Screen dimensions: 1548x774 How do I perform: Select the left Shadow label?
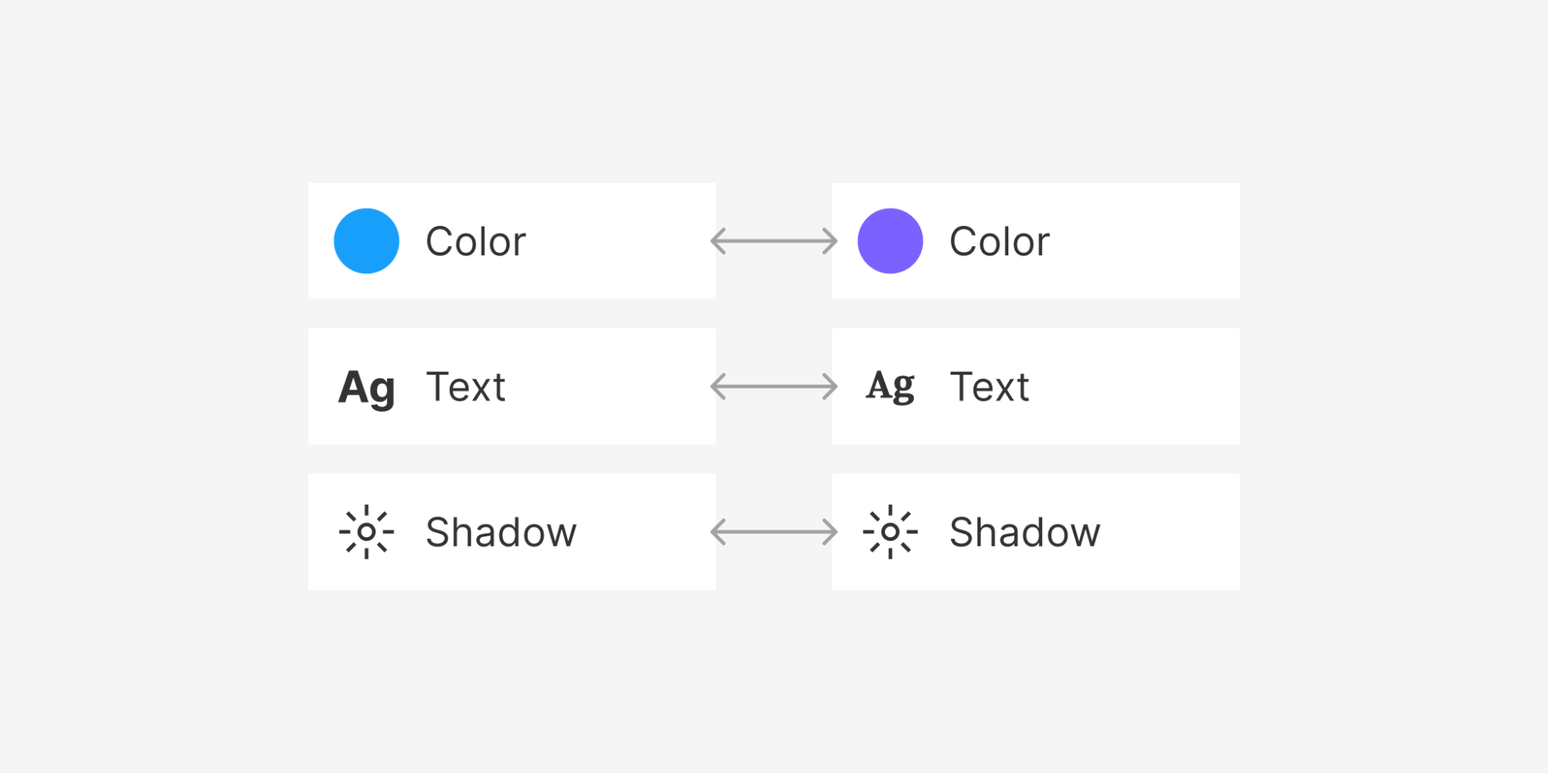coord(501,533)
